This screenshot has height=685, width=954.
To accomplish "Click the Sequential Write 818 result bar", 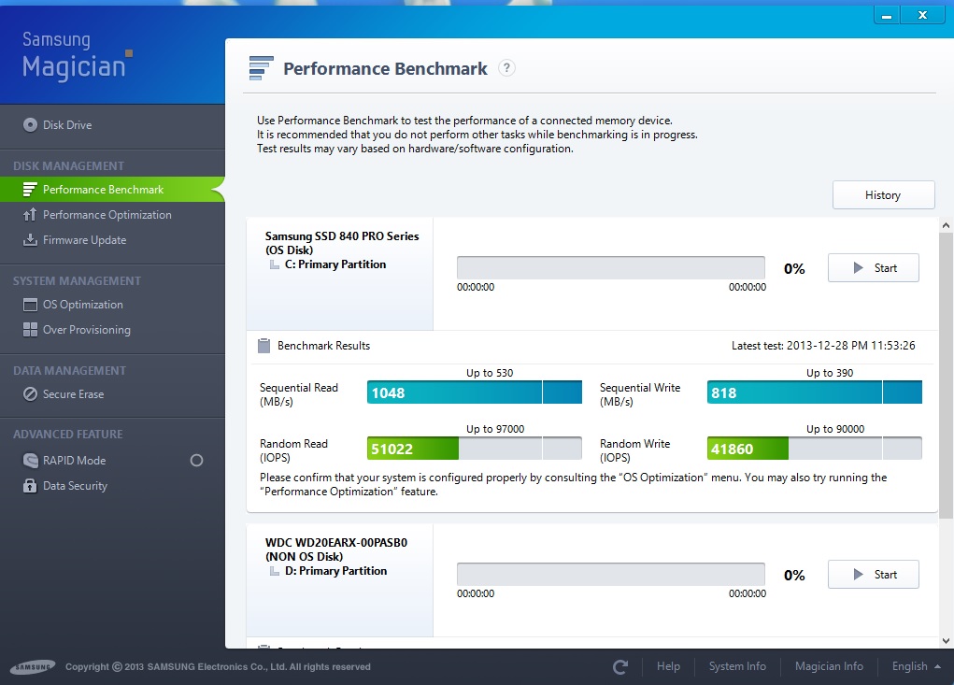I will tap(814, 392).
